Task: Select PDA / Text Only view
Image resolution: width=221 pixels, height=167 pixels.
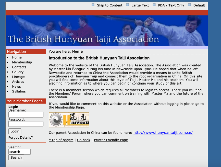Action: coord(171,5)
